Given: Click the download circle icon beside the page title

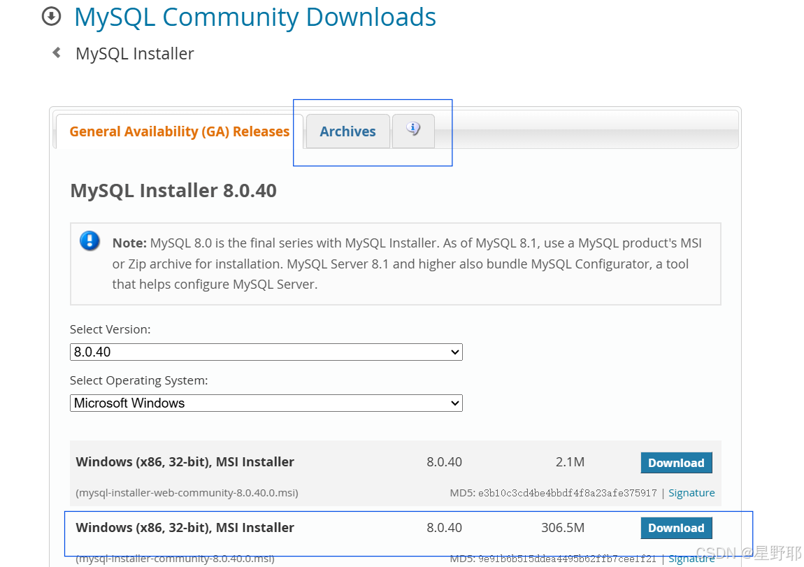Looking at the screenshot, I should [51, 16].
